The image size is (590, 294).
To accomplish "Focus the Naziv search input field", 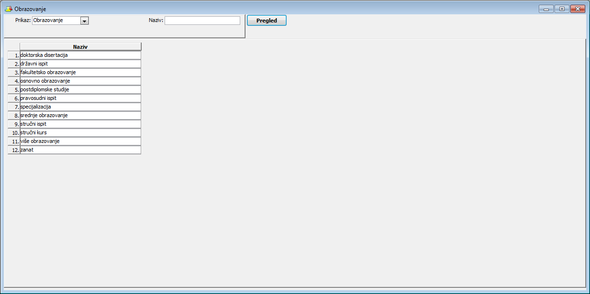I will 202,21.
